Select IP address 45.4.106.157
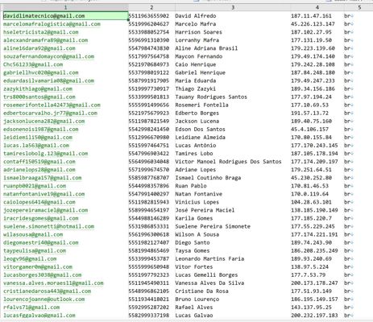Screen dimensions: 373x322 309,129
